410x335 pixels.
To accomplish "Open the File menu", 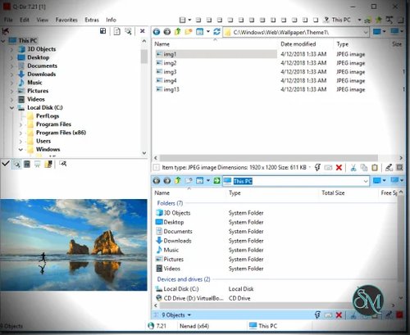I will tap(8, 20).
